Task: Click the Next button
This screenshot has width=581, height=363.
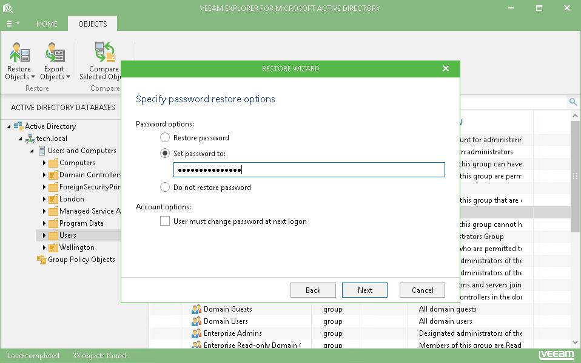Action: 364,290
